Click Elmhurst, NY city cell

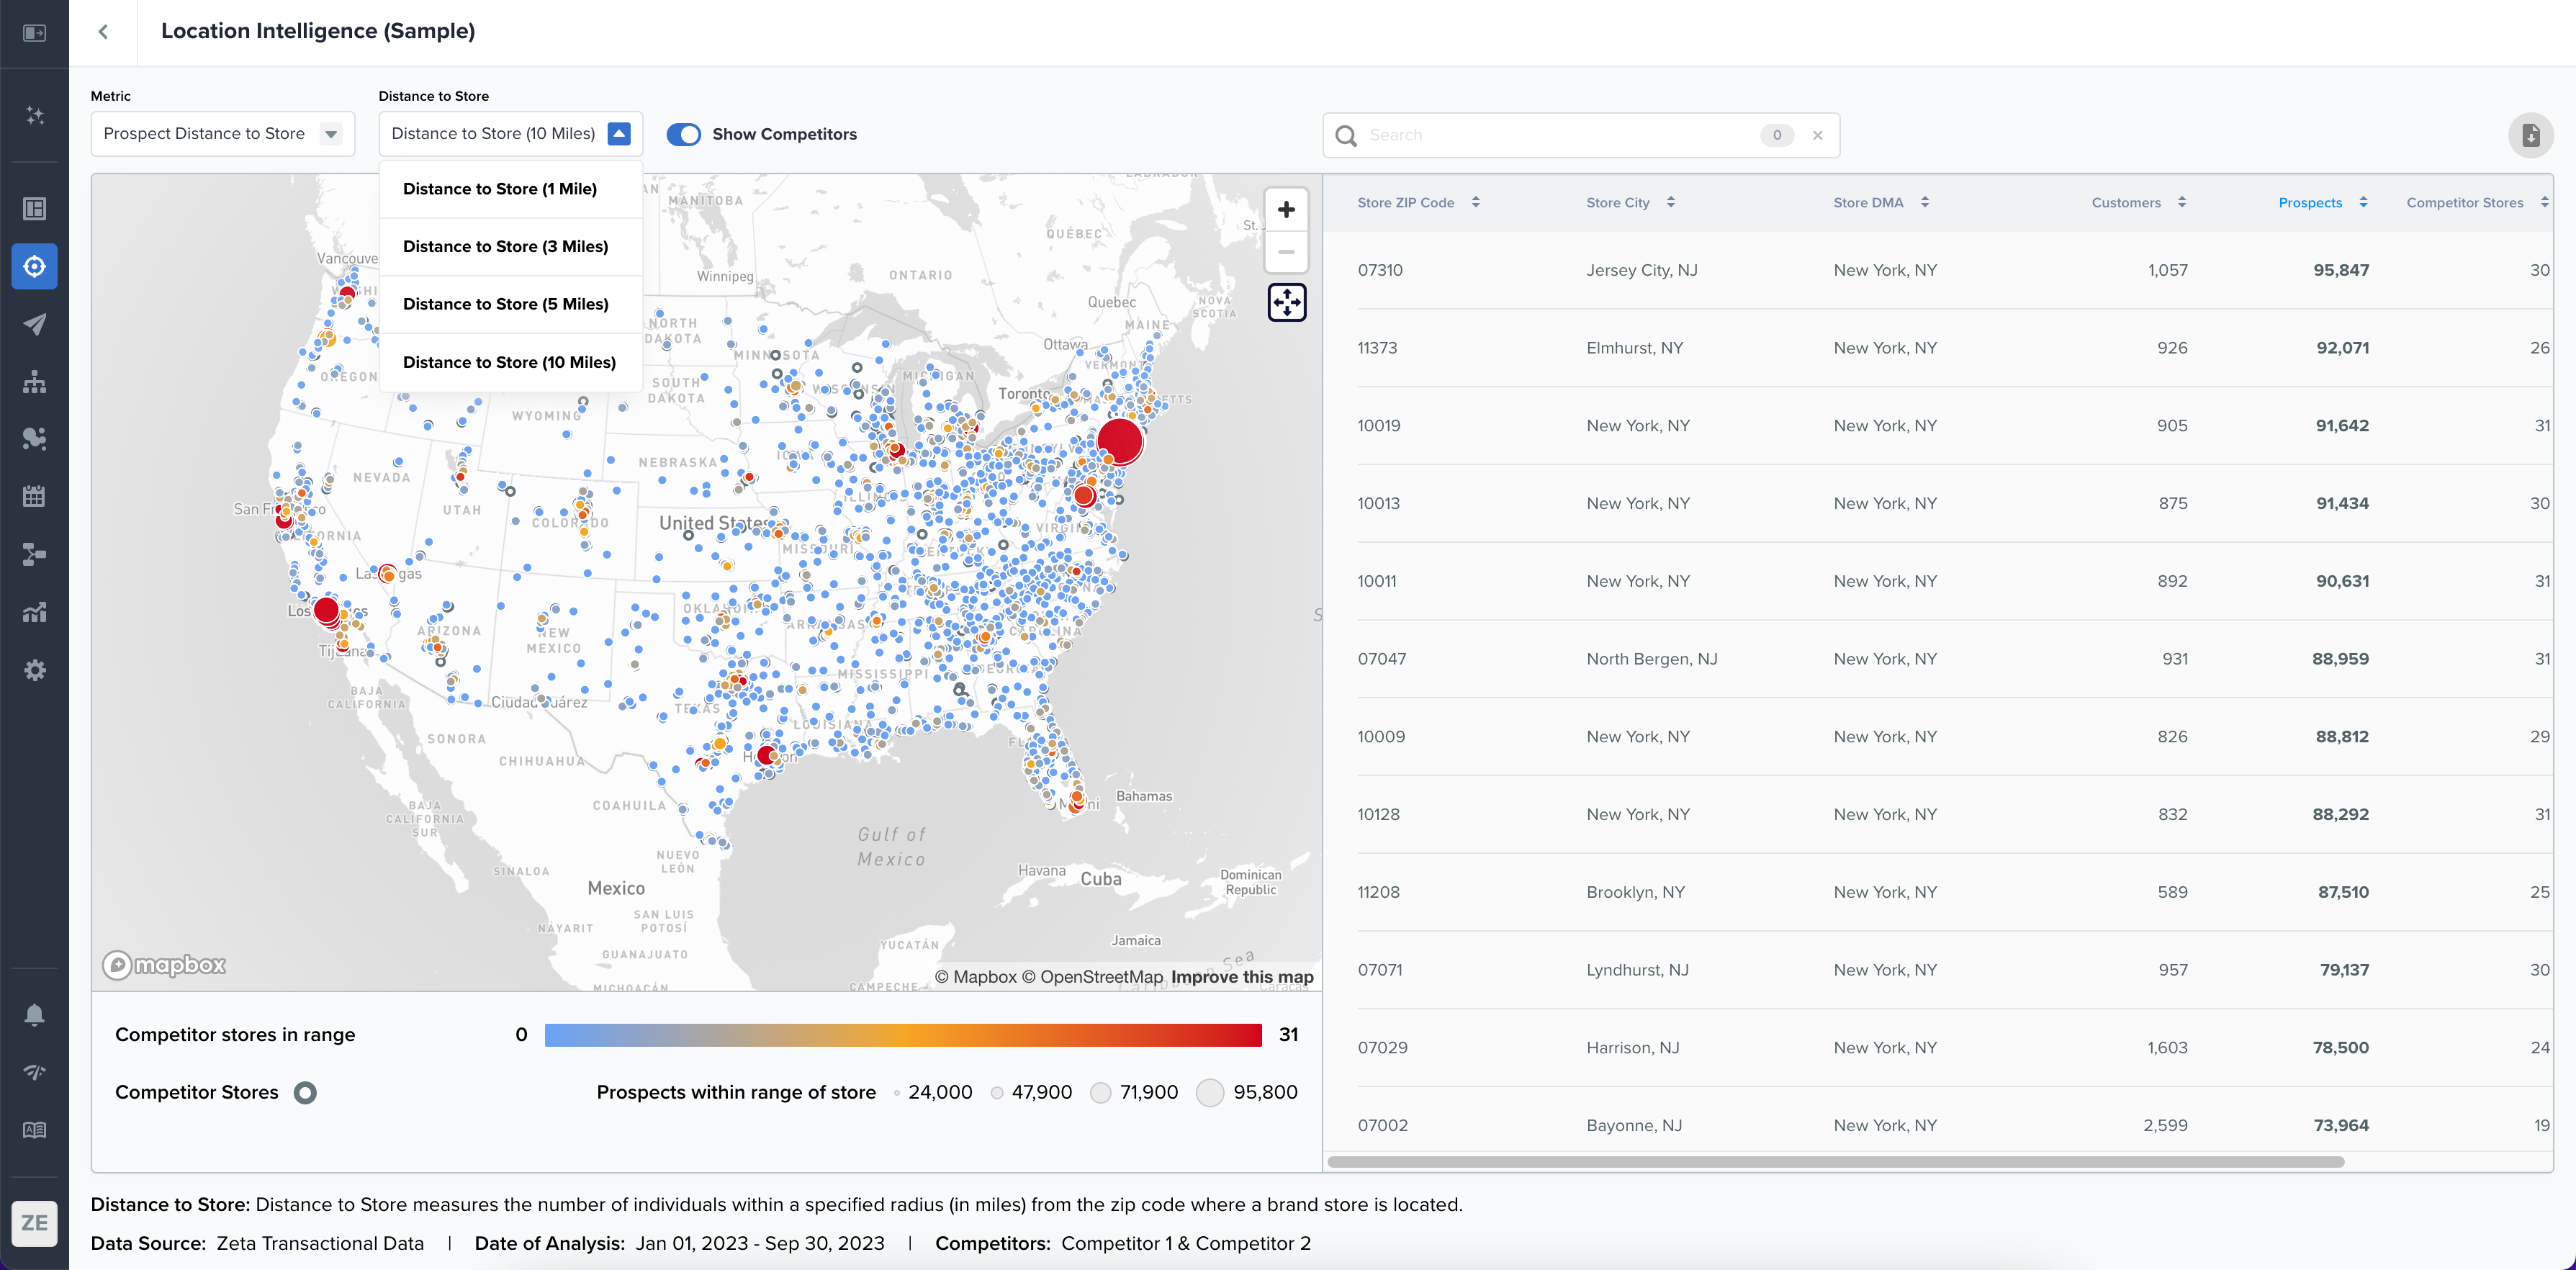(x=1634, y=348)
